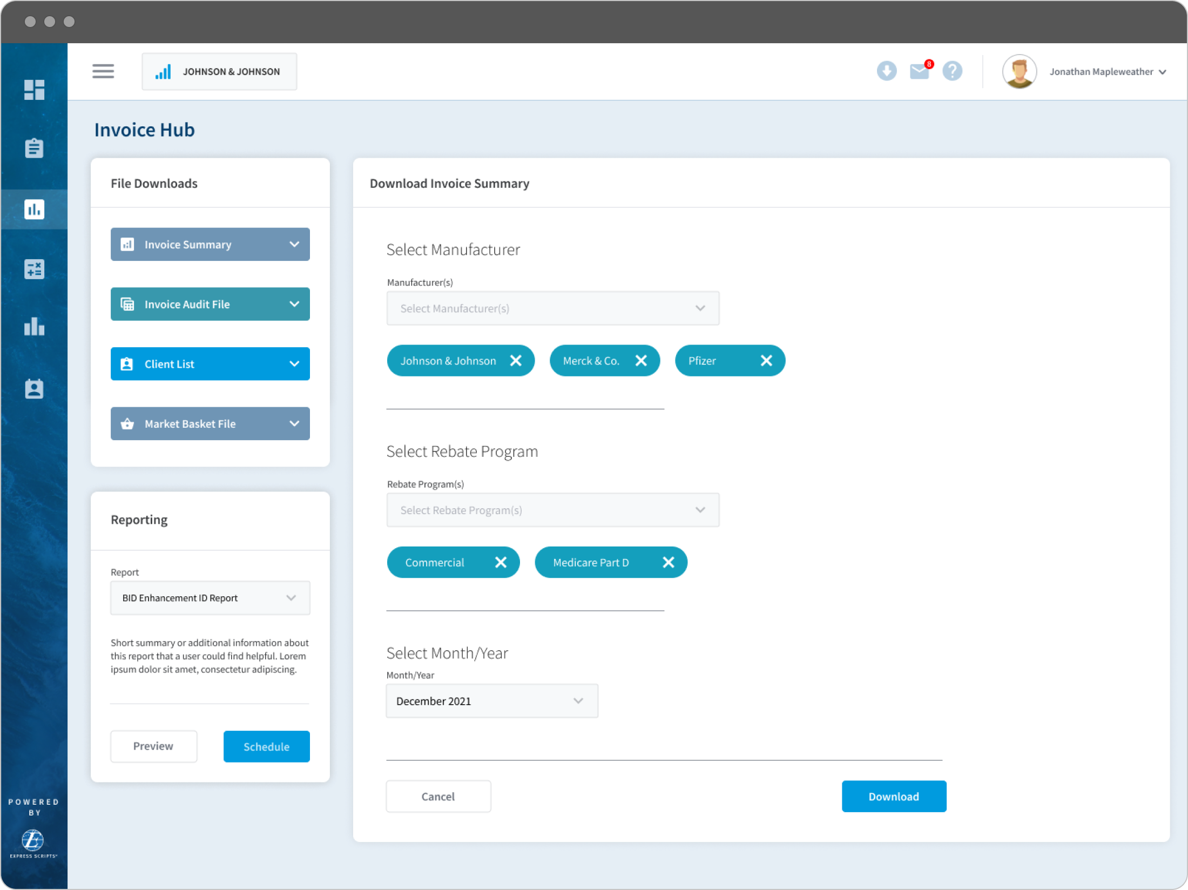
Task: Open the Select Rebate Program(s) dropdown
Action: click(552, 510)
